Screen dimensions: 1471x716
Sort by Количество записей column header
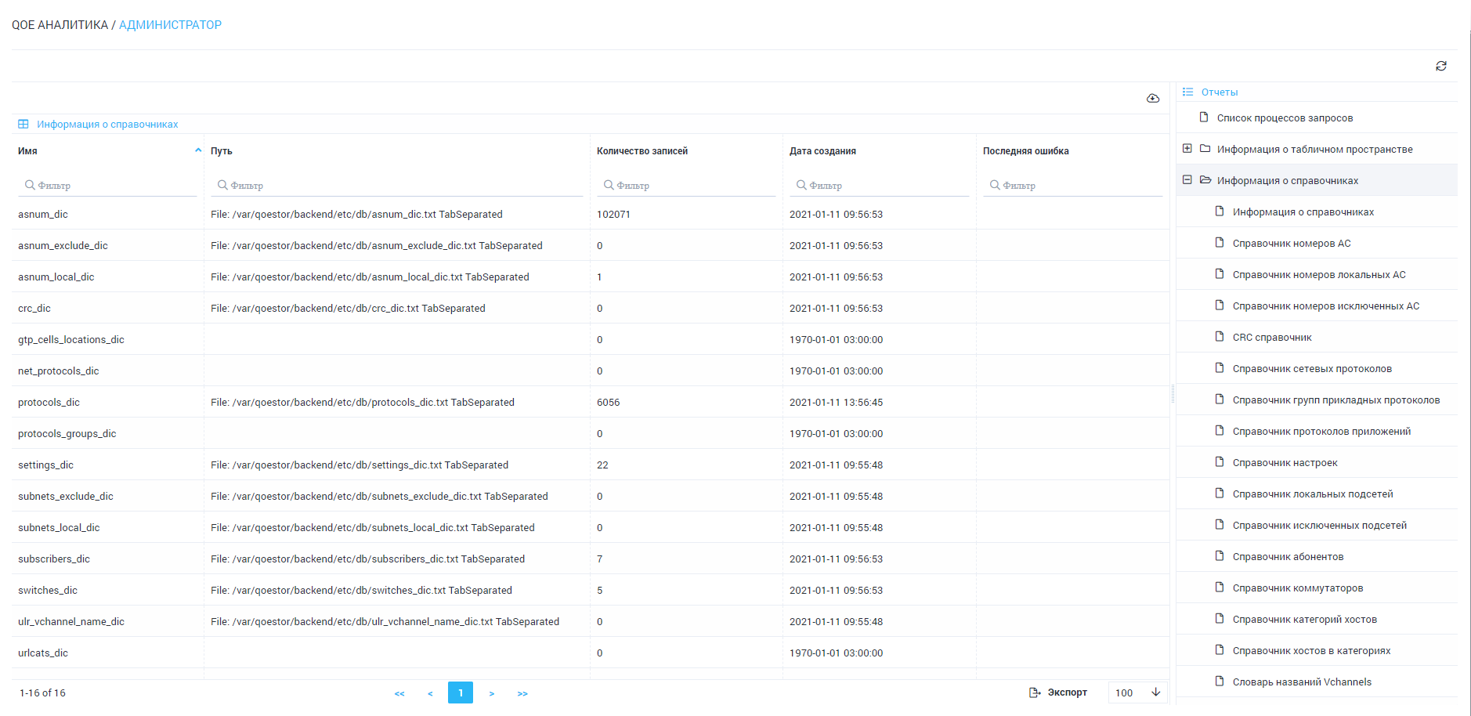(x=642, y=151)
